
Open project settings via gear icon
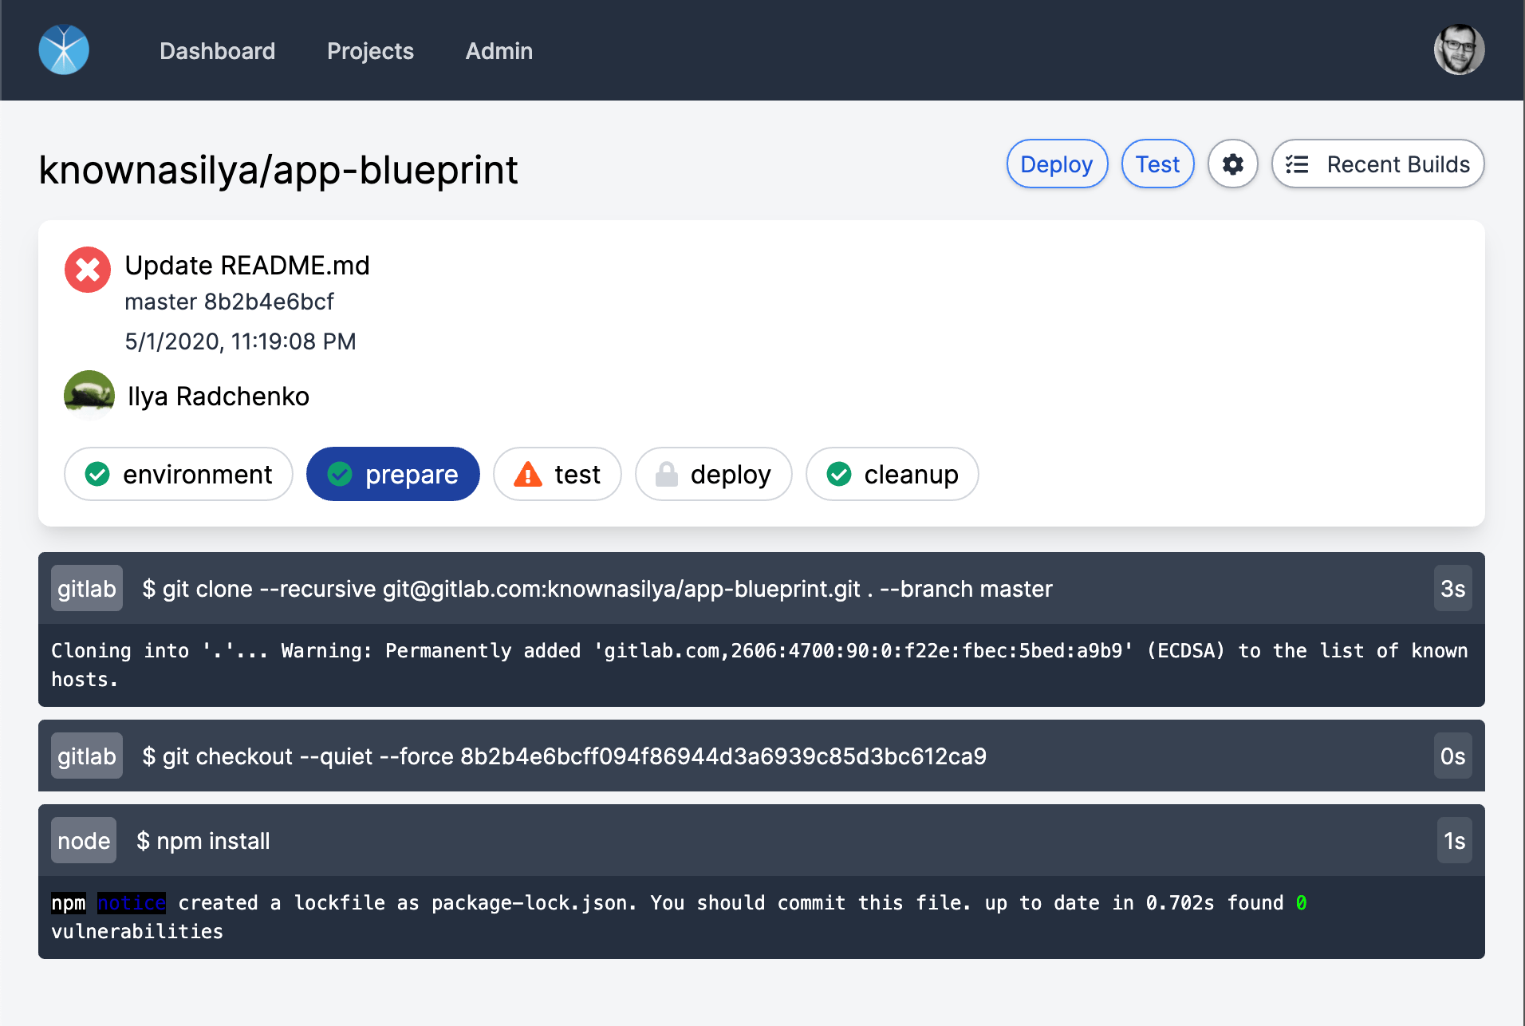click(1232, 164)
